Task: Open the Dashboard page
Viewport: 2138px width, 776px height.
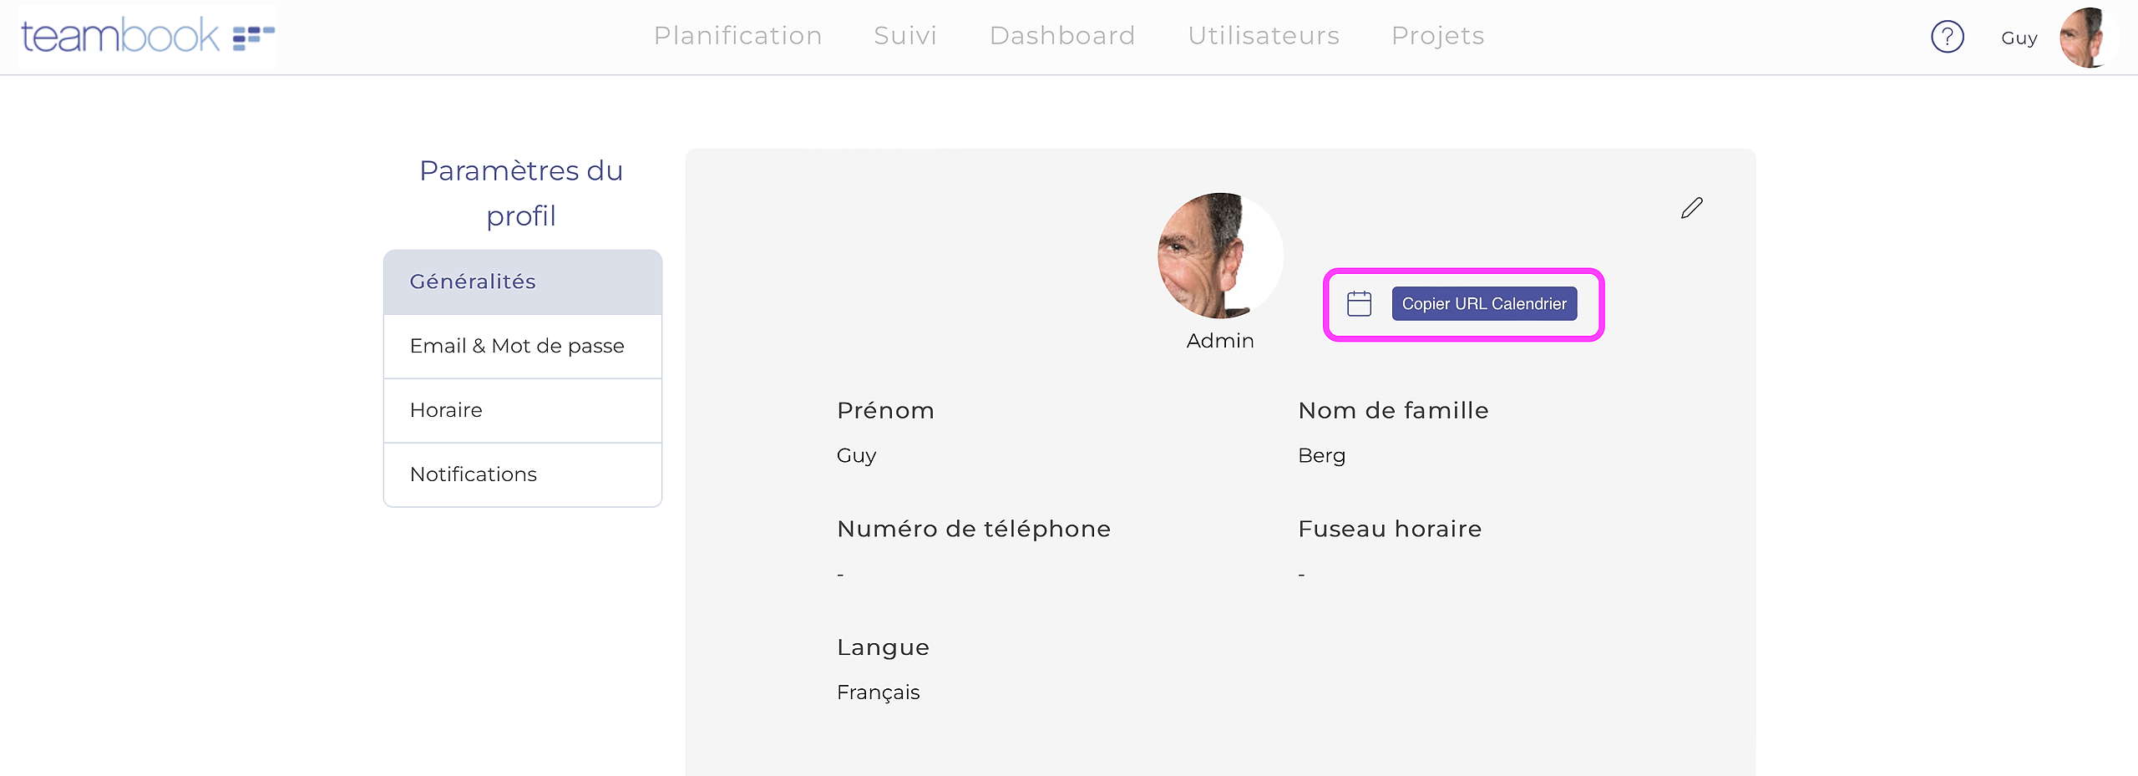Action: tap(1061, 36)
